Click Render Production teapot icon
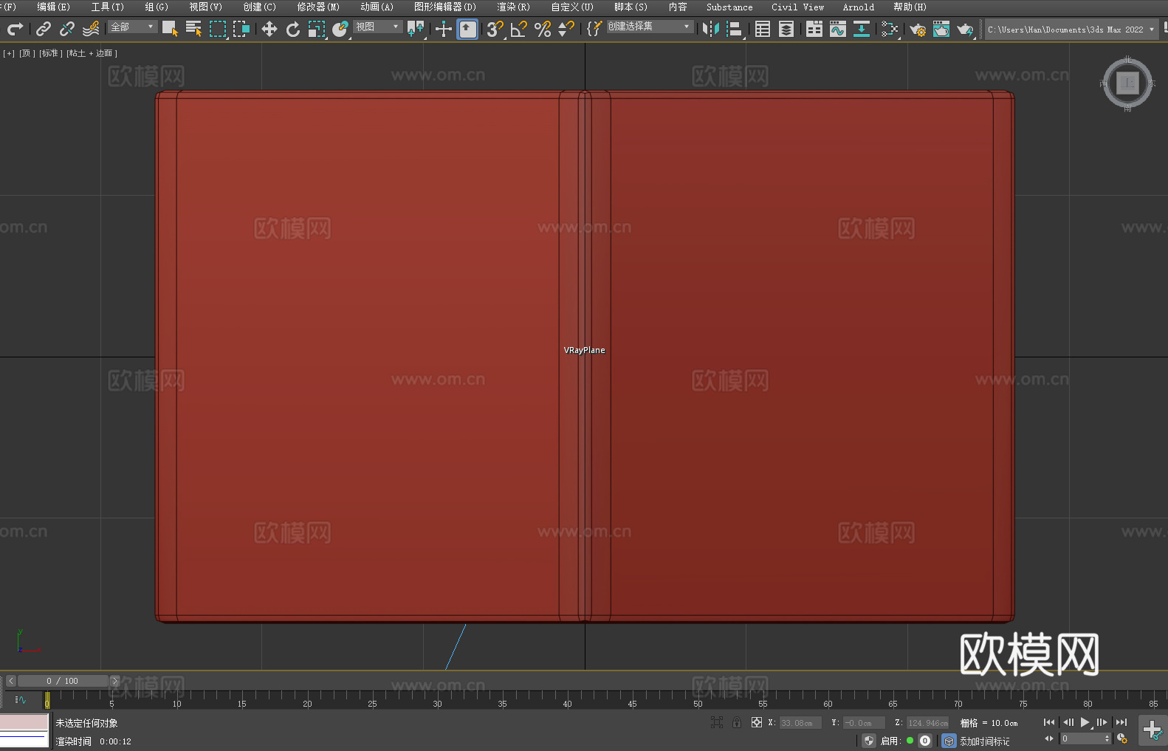Viewport: 1168px width, 751px height. (x=965, y=29)
